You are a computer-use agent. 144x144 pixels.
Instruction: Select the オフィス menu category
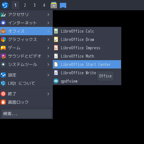tap(26, 31)
